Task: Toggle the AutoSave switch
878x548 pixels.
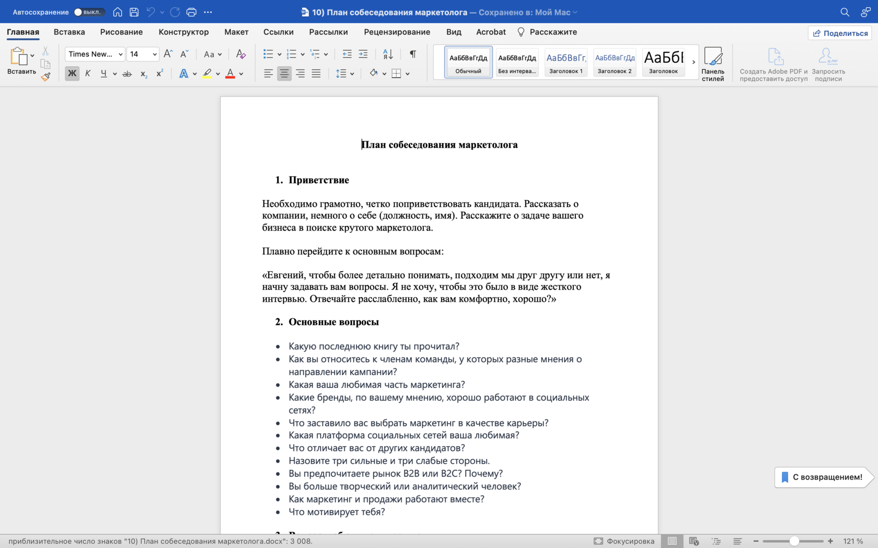Action: 89,12
